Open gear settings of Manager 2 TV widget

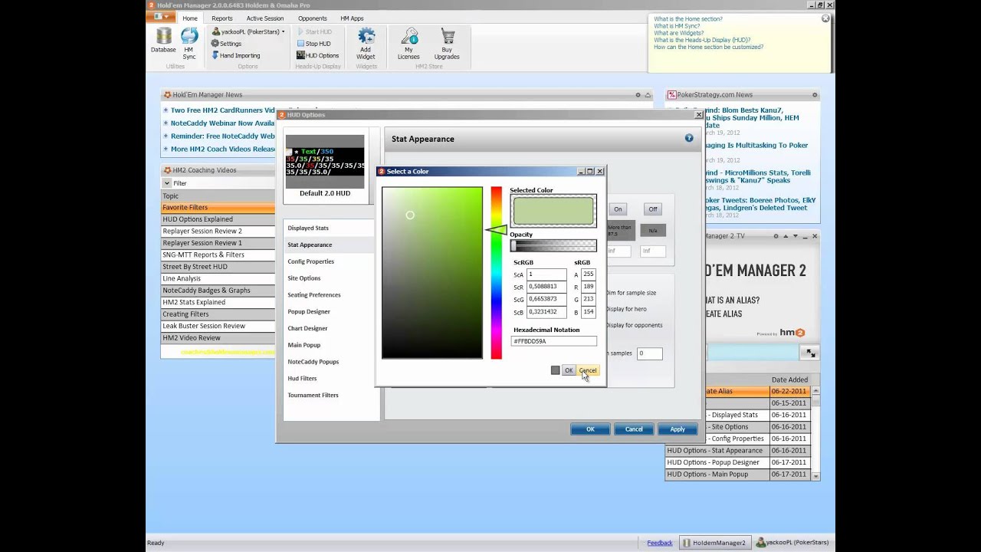(776, 236)
